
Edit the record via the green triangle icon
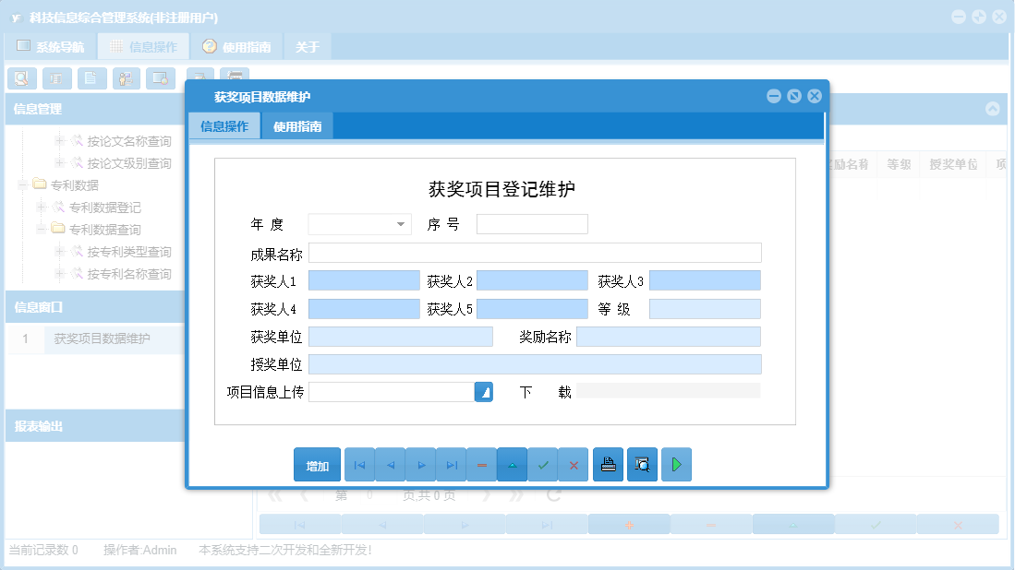512,464
